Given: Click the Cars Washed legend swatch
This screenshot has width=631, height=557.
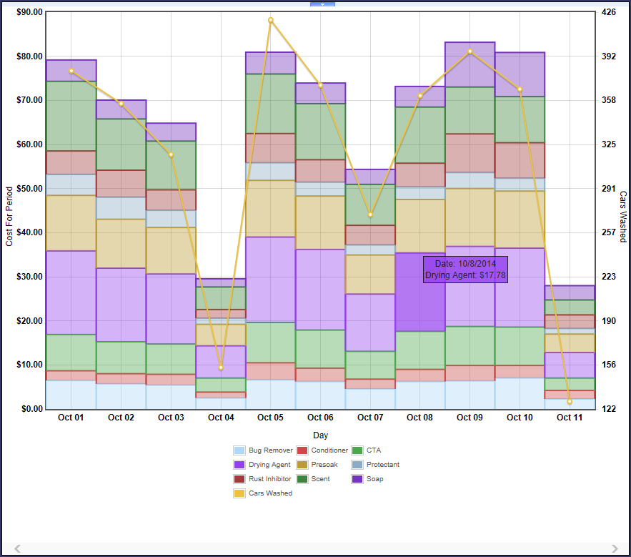Looking at the screenshot, I should click(x=239, y=493).
